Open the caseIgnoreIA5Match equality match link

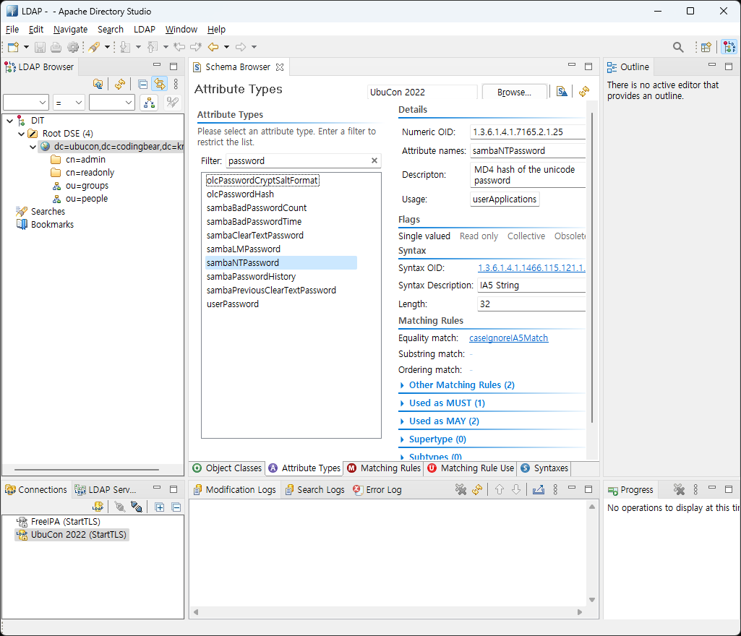tap(508, 338)
